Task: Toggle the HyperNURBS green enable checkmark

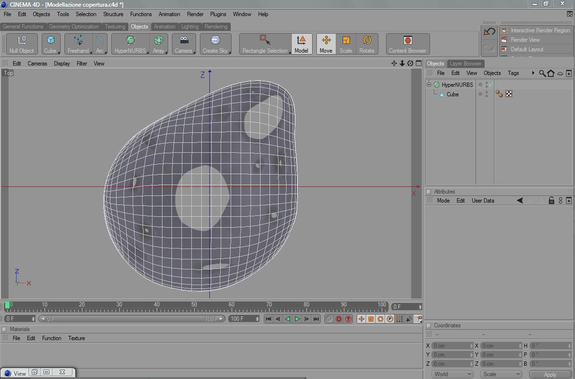Action: (491, 84)
